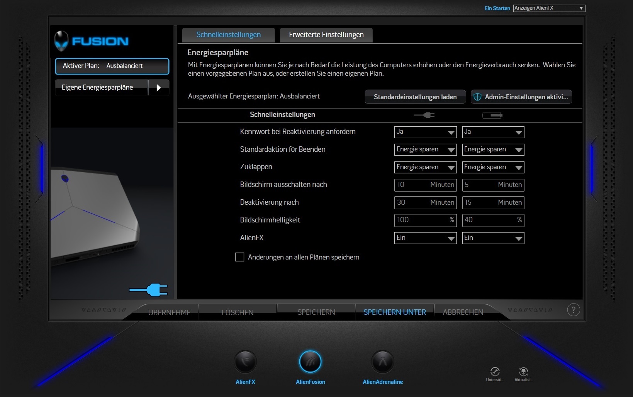Open plugged-in AlienFX dropdown
The image size is (633, 397).
[x=425, y=238]
